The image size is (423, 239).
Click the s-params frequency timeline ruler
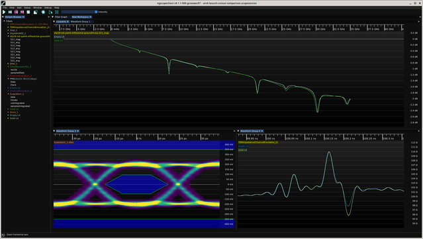click(x=229, y=28)
